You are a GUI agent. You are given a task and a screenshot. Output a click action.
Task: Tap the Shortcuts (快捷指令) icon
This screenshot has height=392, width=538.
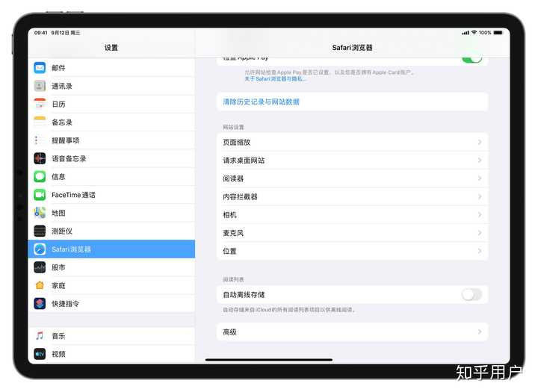(40, 303)
